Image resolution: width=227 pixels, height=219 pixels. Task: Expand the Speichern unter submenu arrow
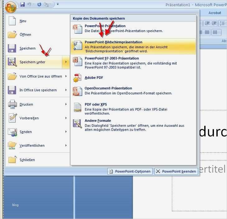pos(66,62)
